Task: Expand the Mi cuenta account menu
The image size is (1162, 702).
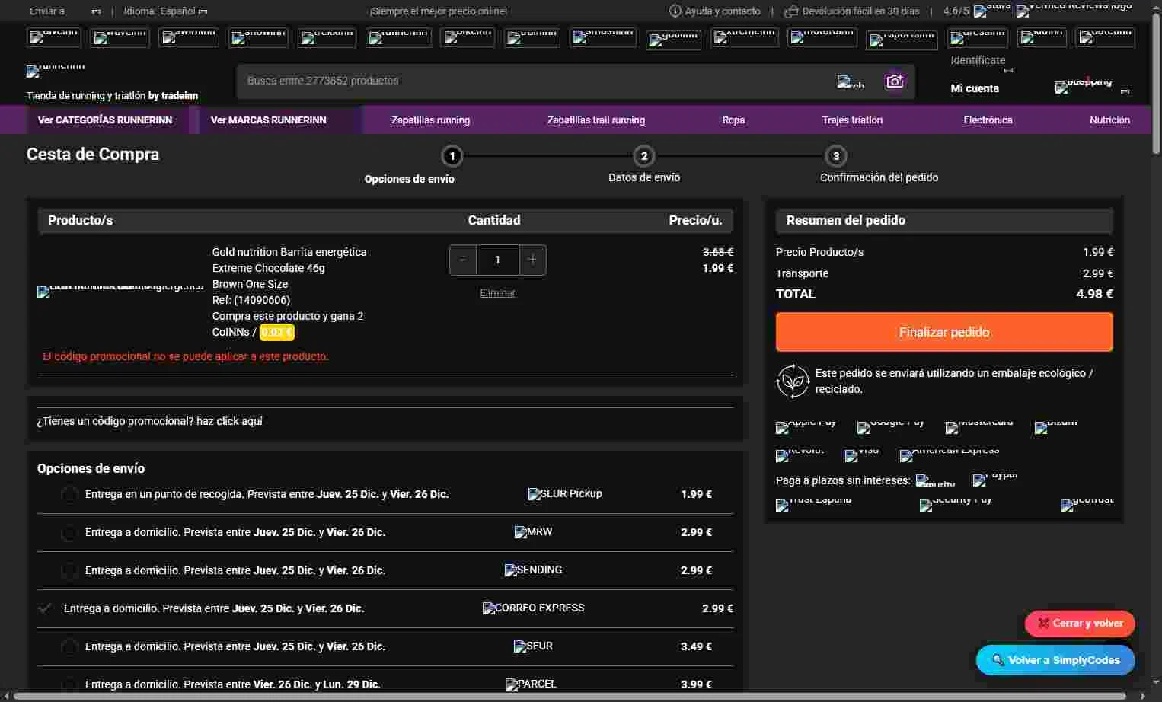Action: click(975, 88)
